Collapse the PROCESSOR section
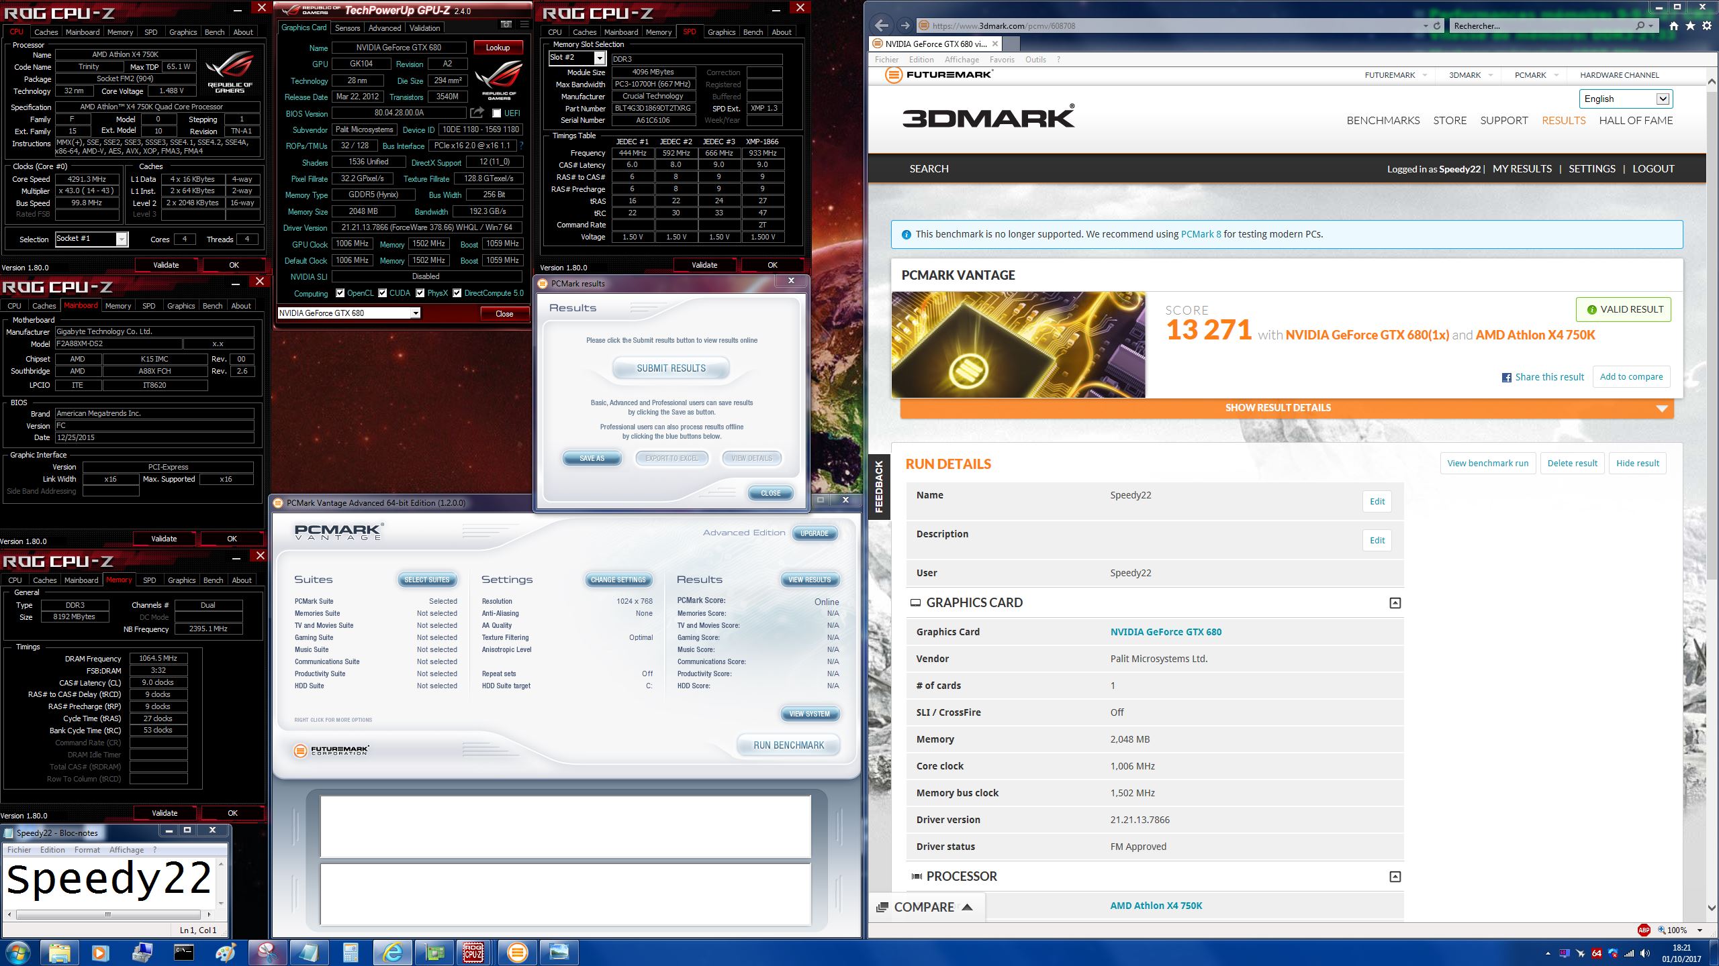 click(1395, 877)
